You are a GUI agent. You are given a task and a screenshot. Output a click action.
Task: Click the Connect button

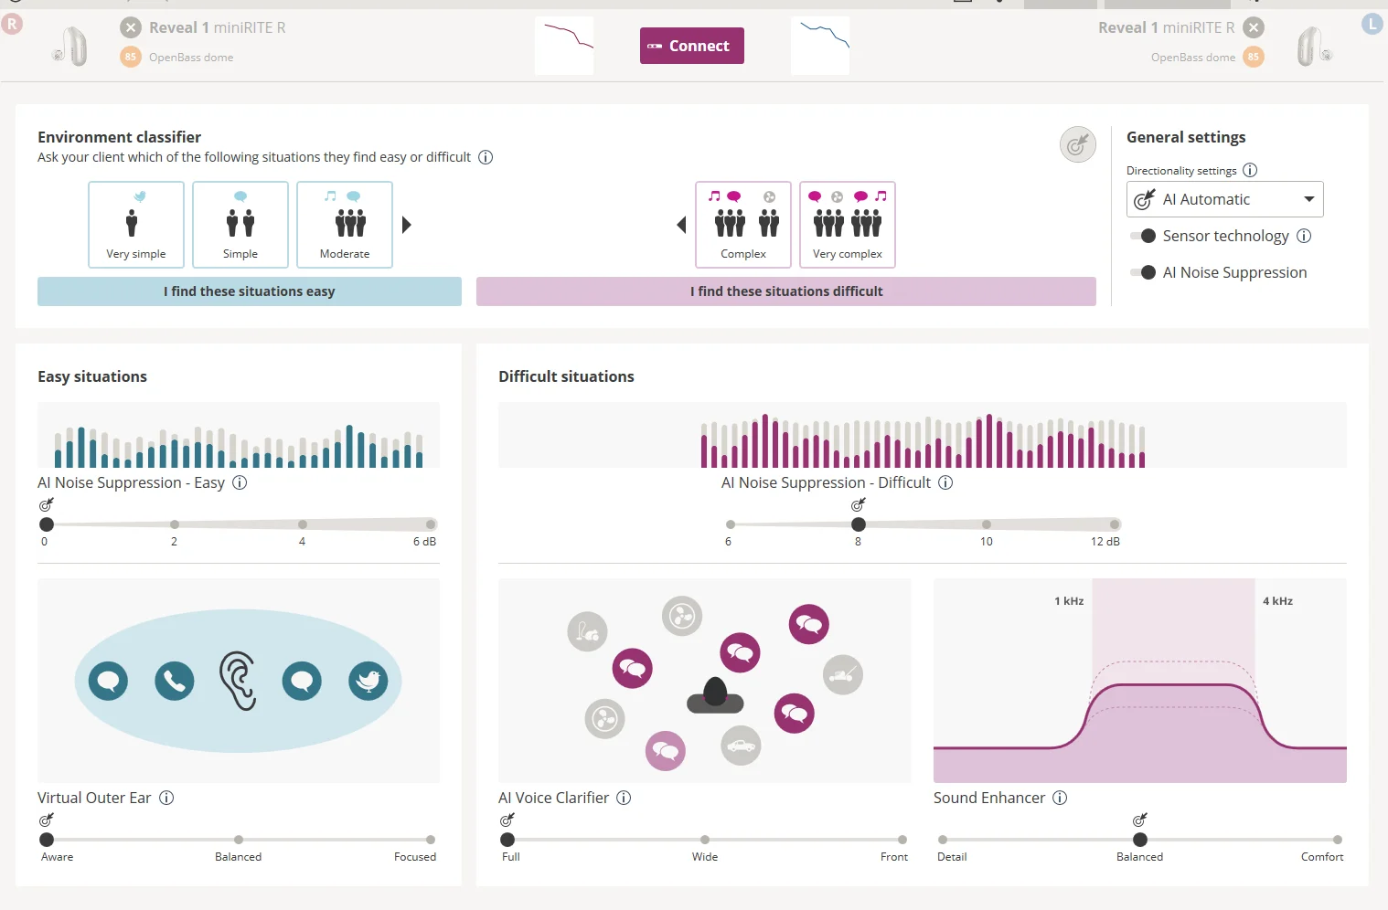pyautogui.click(x=691, y=46)
